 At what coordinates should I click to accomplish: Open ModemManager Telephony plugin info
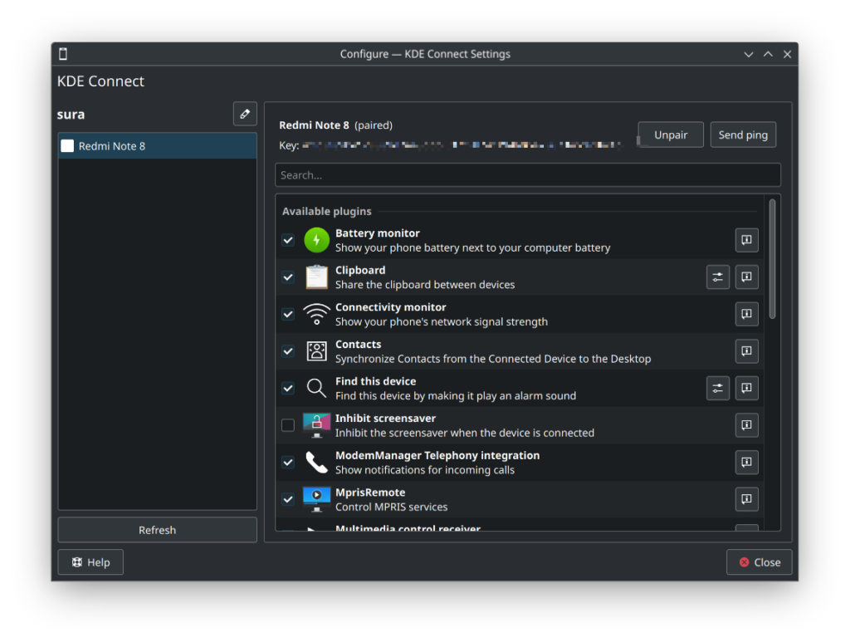(745, 462)
